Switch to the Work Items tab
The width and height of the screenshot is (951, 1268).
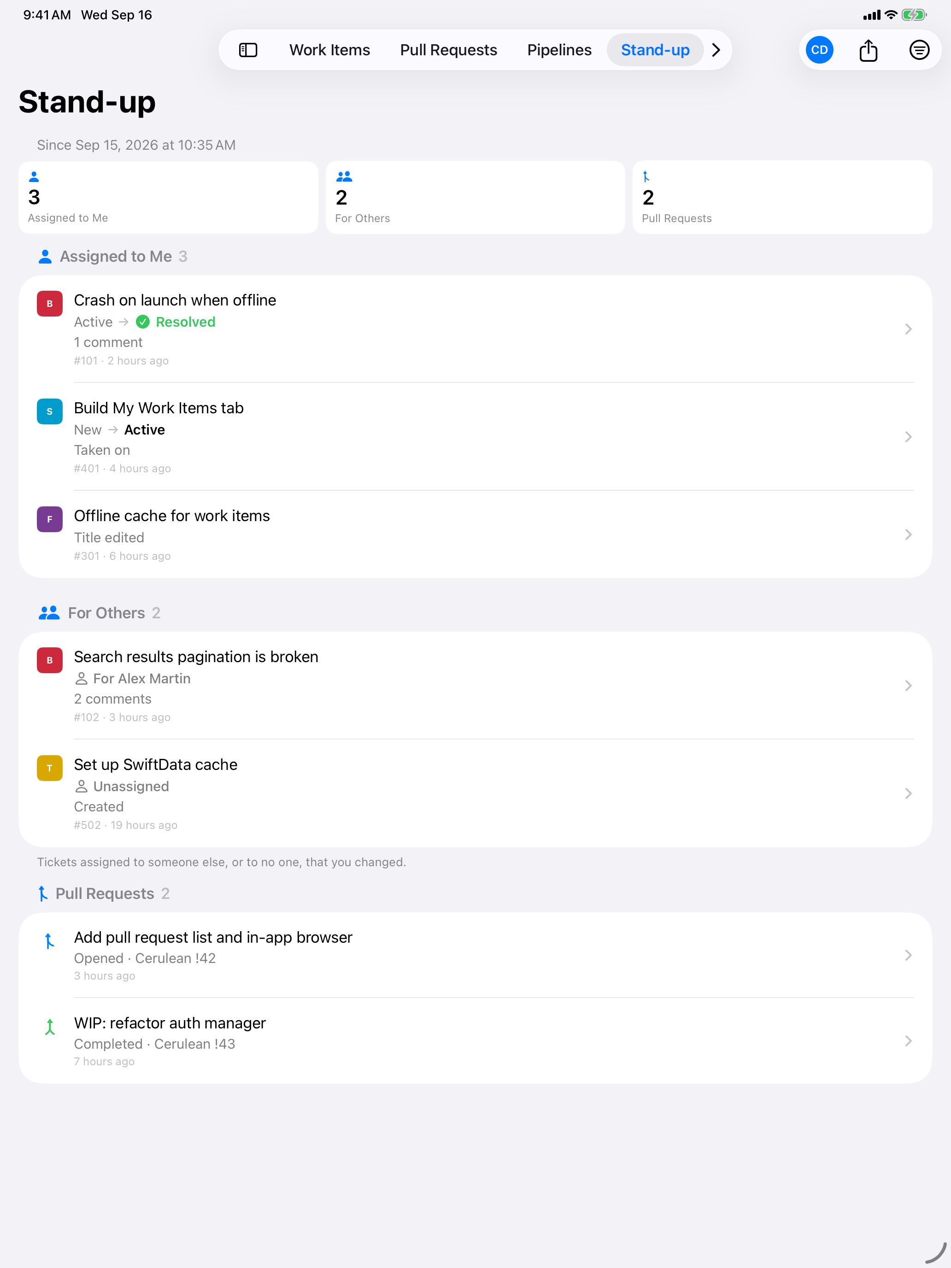(329, 50)
